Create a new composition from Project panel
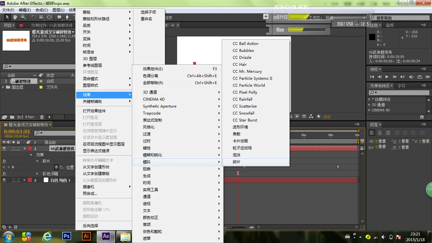The width and height of the screenshot is (432, 243). (20, 117)
